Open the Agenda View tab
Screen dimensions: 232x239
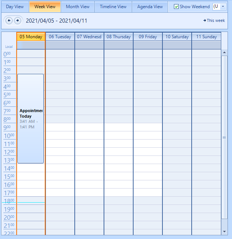tap(150, 7)
